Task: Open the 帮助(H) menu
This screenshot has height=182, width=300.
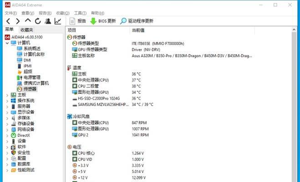Action: tap(97, 13)
